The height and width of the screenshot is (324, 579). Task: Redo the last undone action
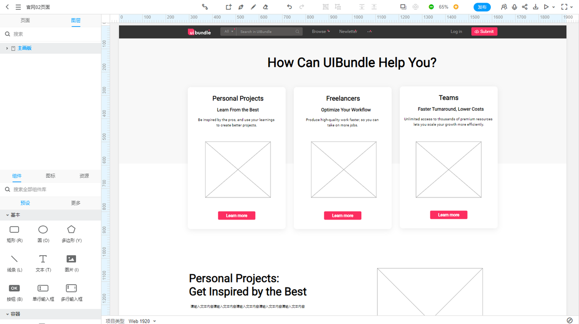pyautogui.click(x=302, y=7)
